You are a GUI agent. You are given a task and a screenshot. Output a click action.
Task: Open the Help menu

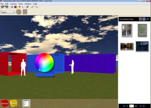coord(35,4)
